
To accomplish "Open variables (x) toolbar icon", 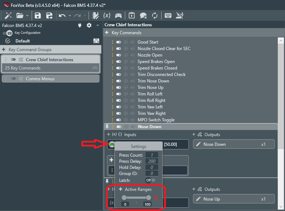I will (x=107, y=15).
